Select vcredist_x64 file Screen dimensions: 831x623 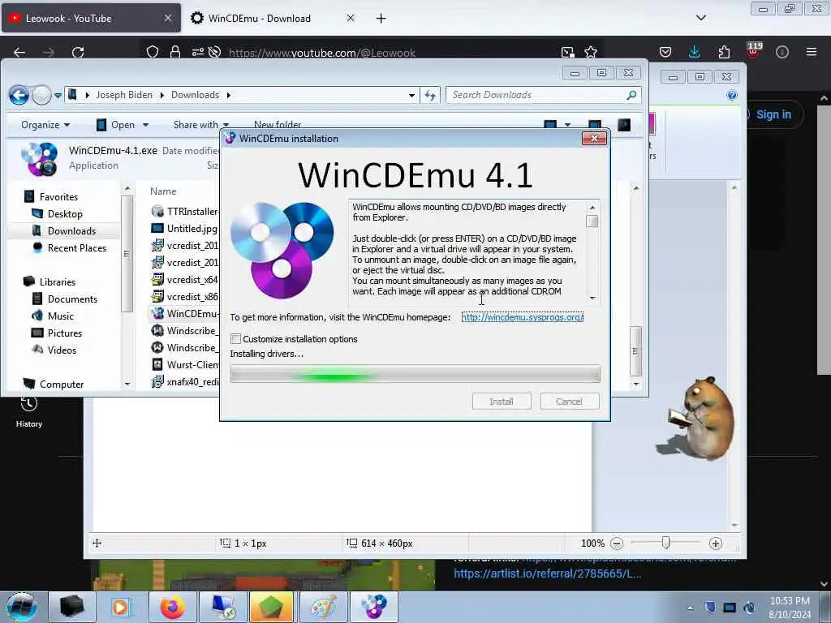pyautogui.click(x=185, y=280)
